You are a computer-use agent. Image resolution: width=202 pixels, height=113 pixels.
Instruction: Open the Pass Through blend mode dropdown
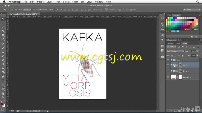click(x=175, y=51)
